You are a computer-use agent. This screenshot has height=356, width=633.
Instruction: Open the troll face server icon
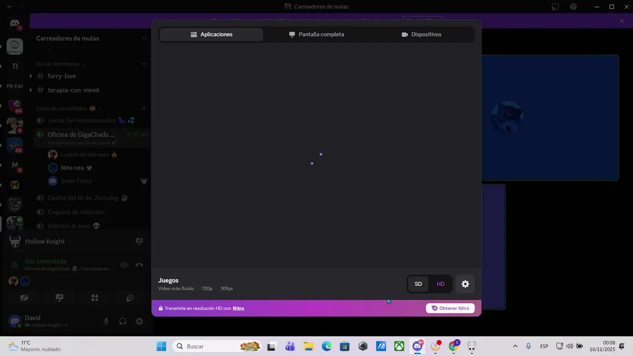pos(15,205)
